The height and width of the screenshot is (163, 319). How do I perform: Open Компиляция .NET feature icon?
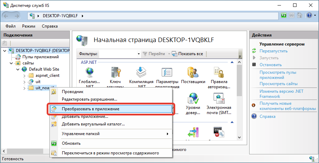click(x=141, y=72)
